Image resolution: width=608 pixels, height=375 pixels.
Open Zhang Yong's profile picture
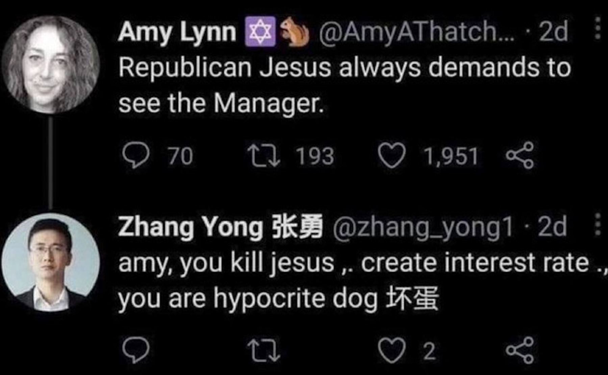point(51,262)
